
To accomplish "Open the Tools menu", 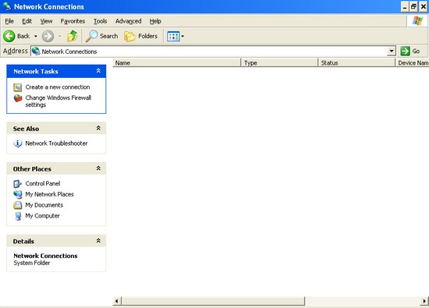I will pyautogui.click(x=100, y=21).
